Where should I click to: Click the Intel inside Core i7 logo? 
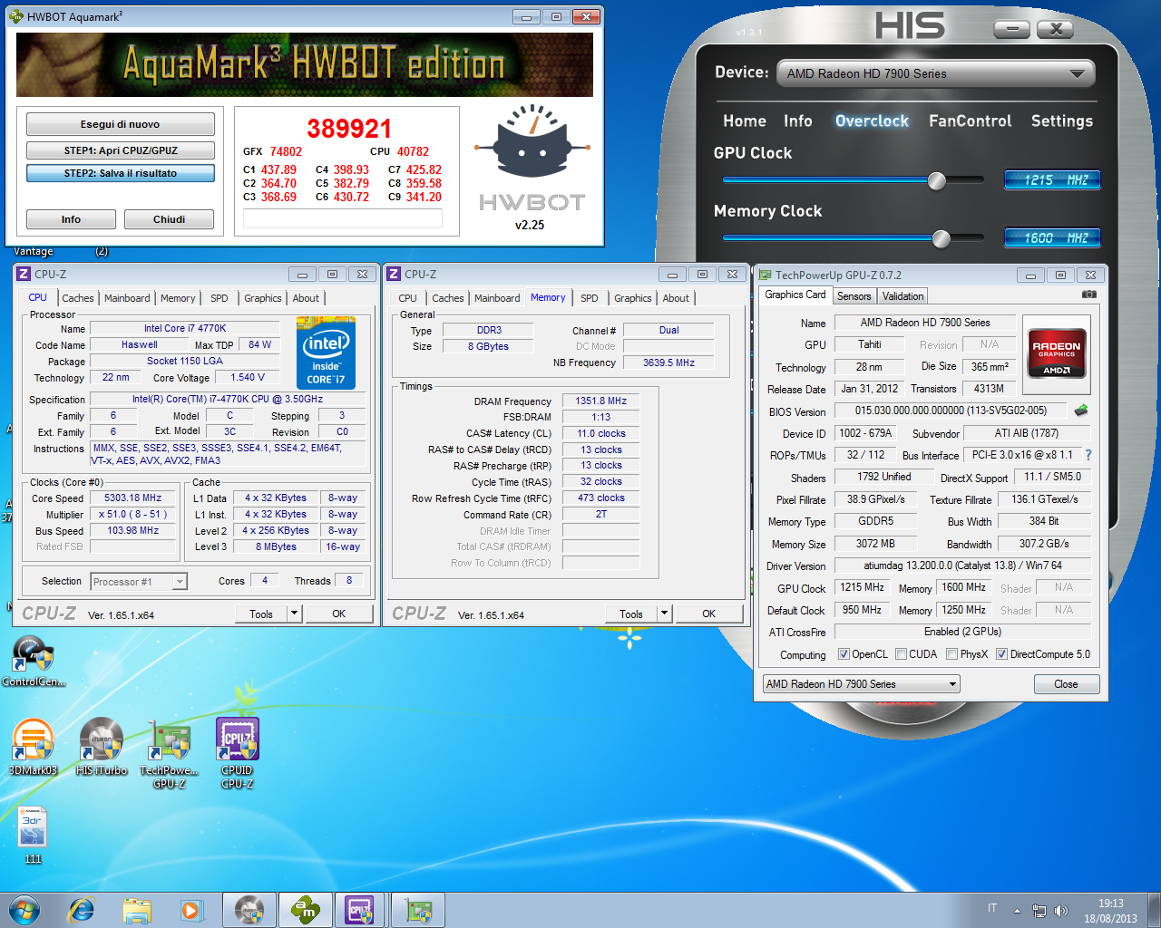(326, 353)
